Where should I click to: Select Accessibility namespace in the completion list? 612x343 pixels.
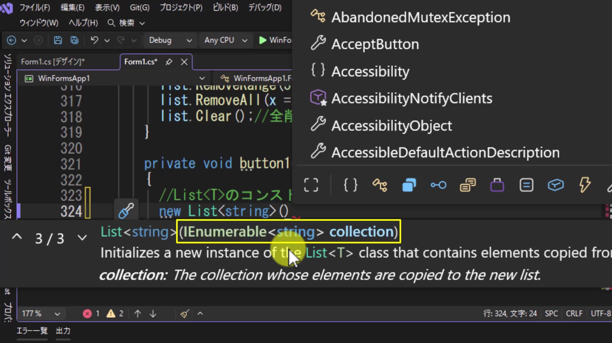coord(370,71)
